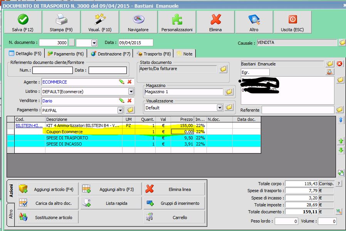The height and width of the screenshot is (231, 346).
Task: Click Sostituzione articolo
Action: pyautogui.click(x=48, y=217)
